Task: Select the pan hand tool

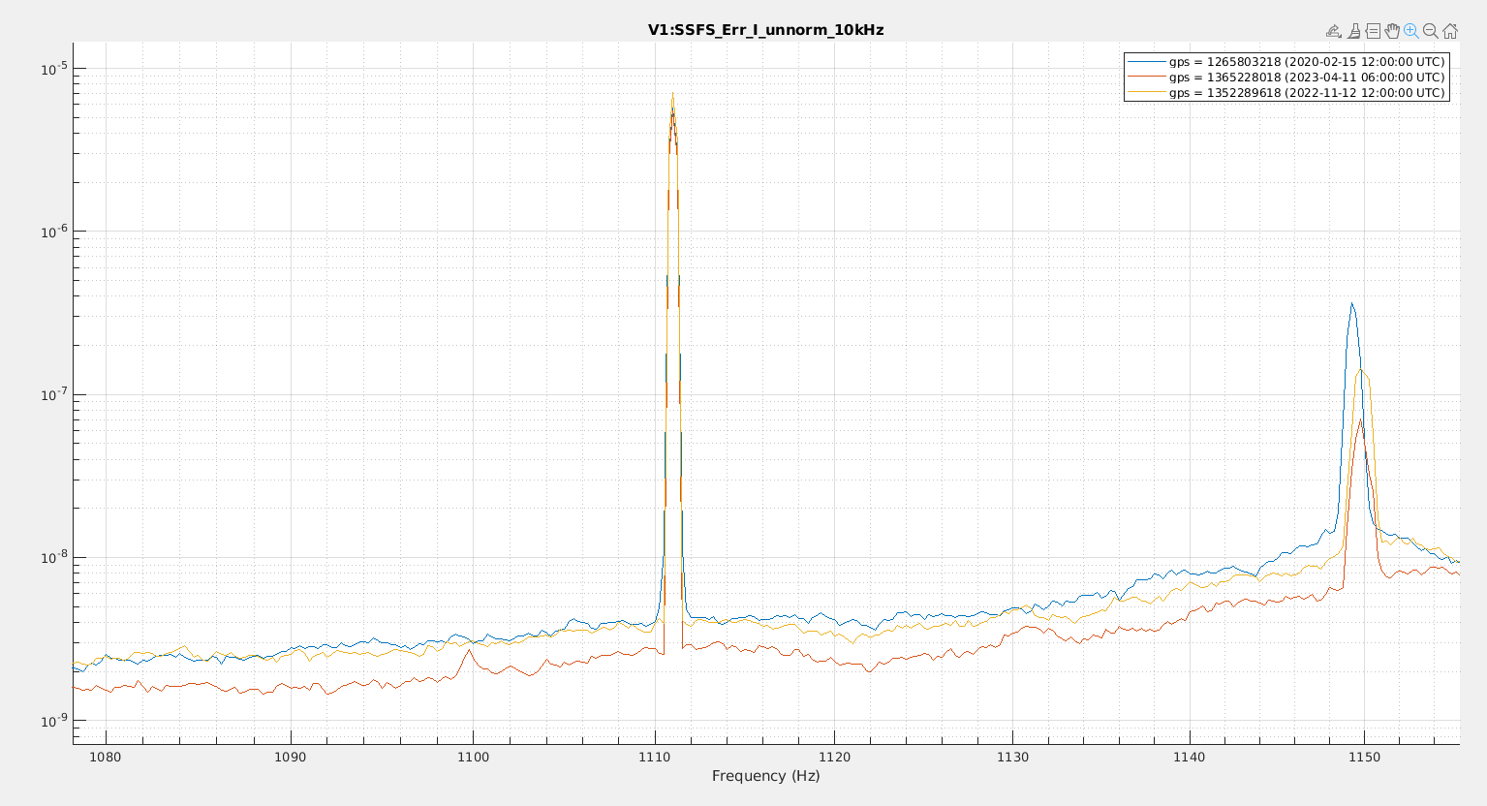Action: click(x=1392, y=31)
